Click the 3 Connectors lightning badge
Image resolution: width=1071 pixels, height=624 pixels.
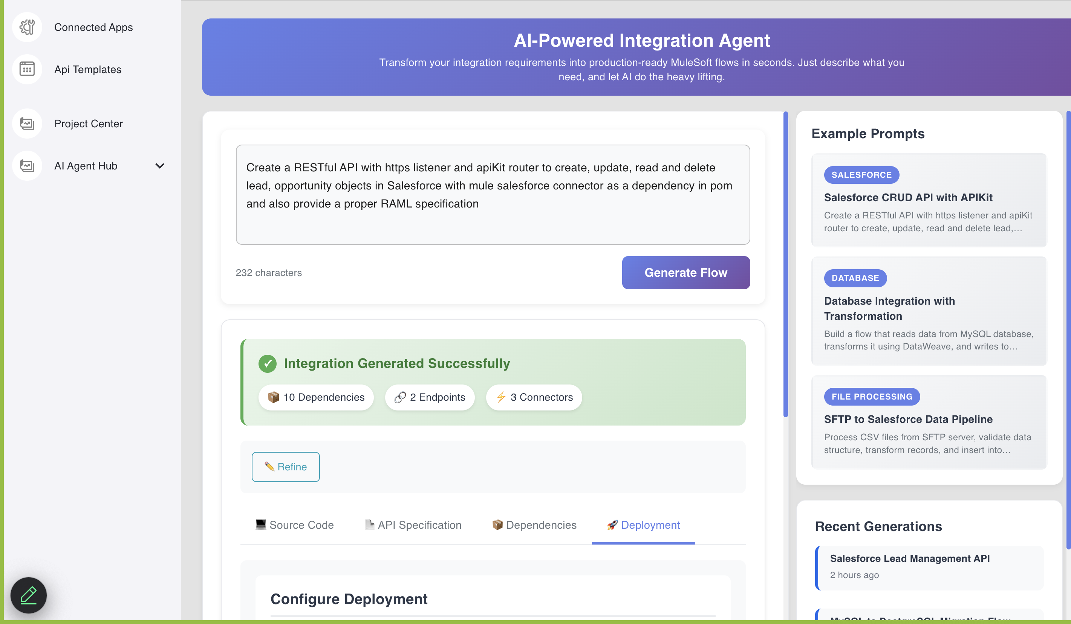point(534,397)
